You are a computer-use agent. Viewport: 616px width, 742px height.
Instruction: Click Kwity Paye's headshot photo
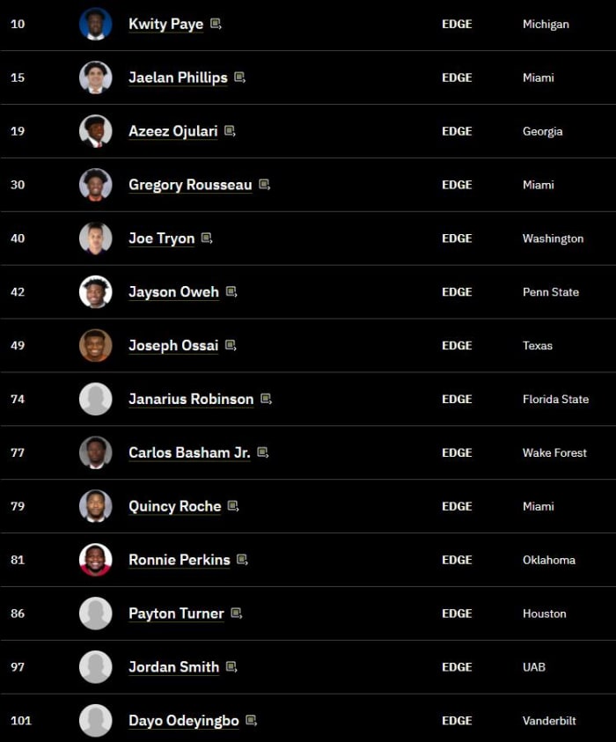pos(95,24)
